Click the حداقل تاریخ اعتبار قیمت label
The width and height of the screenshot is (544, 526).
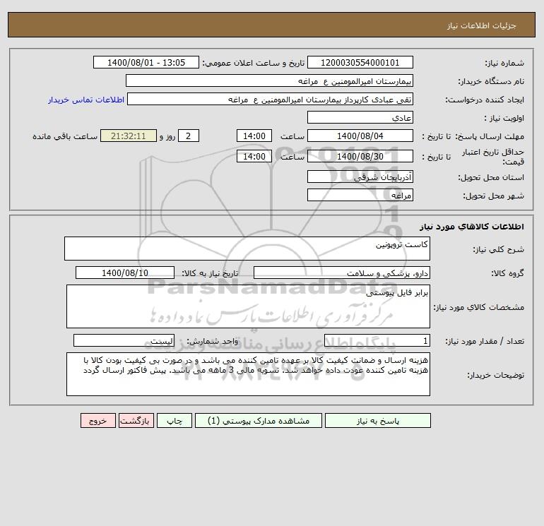click(493, 157)
